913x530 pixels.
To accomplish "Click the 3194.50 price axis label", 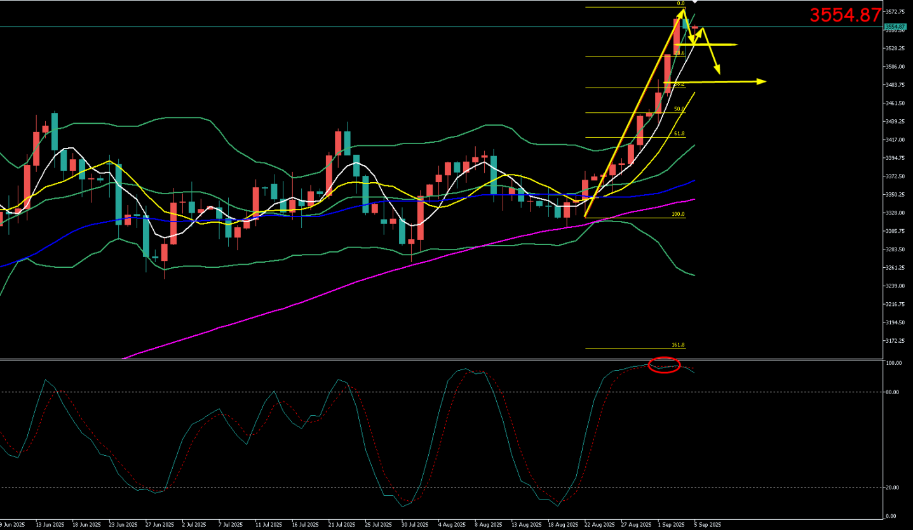I will pyautogui.click(x=896, y=322).
